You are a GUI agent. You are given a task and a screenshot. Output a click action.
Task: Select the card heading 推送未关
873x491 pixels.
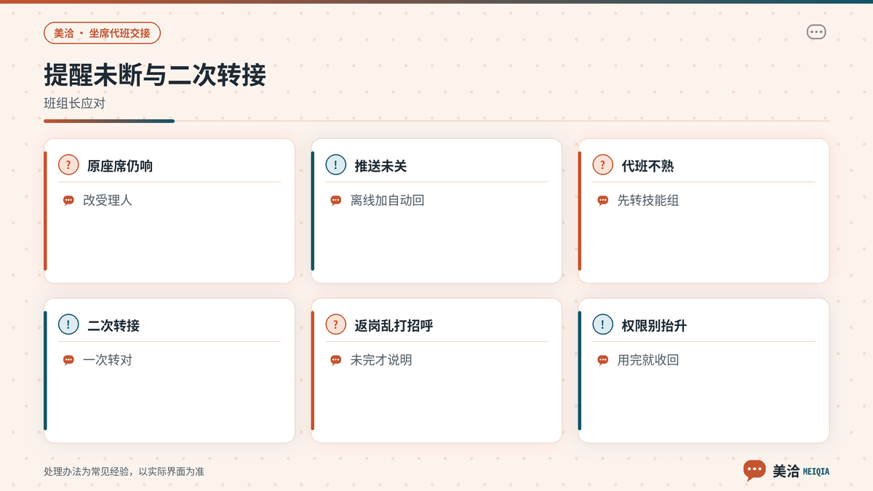pos(380,166)
